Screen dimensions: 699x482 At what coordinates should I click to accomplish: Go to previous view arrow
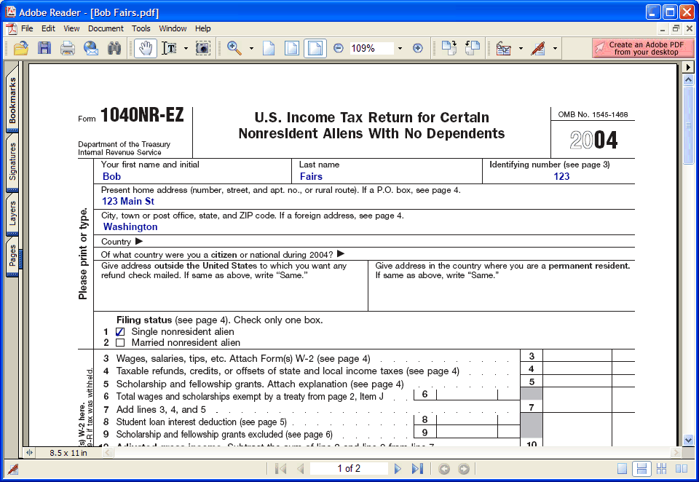(x=444, y=469)
